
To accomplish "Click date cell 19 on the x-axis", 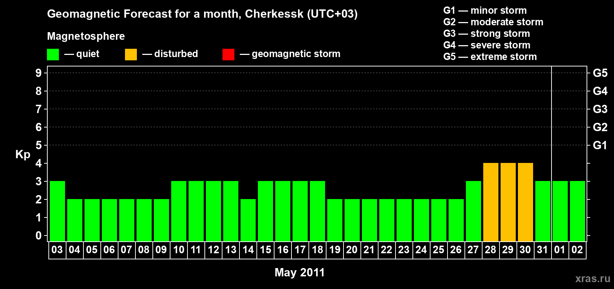I will tap(335, 250).
